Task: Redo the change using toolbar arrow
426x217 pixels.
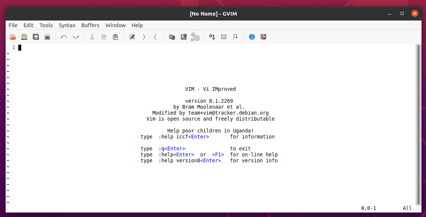Action: click(76, 36)
